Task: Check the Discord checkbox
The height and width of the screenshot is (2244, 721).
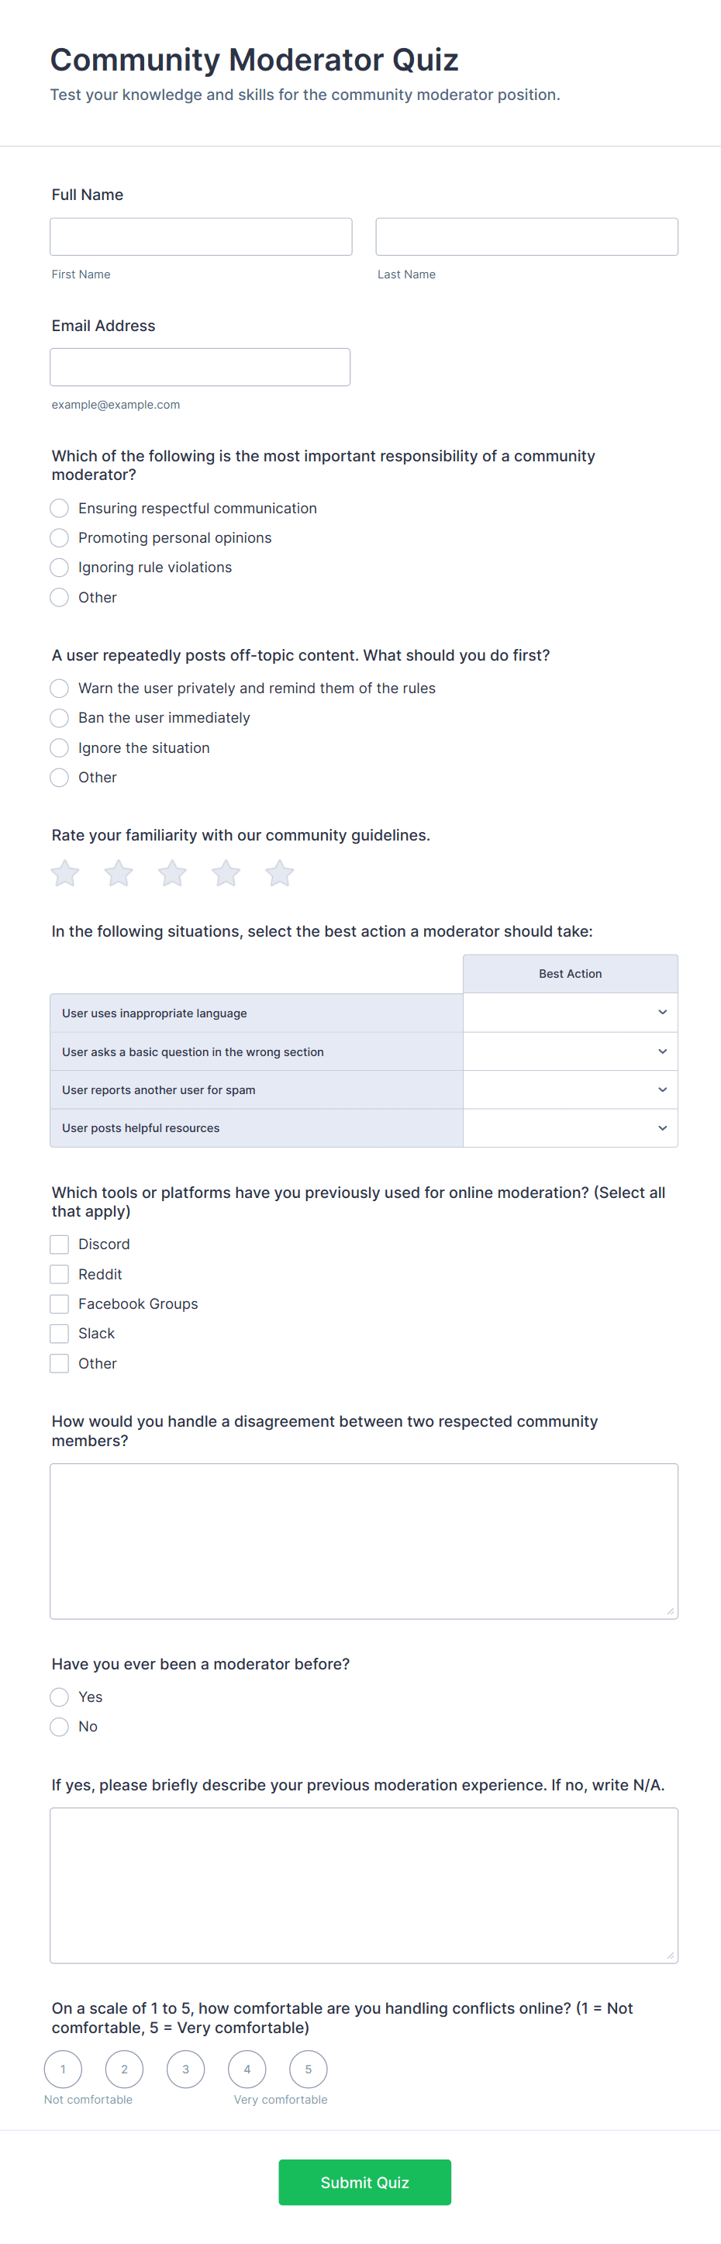Action: pos(59,1244)
